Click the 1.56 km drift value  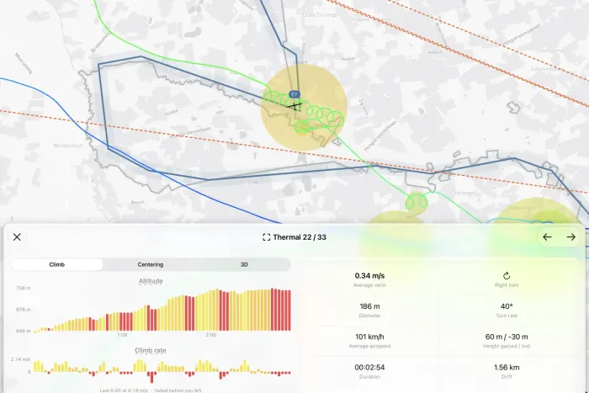click(507, 367)
